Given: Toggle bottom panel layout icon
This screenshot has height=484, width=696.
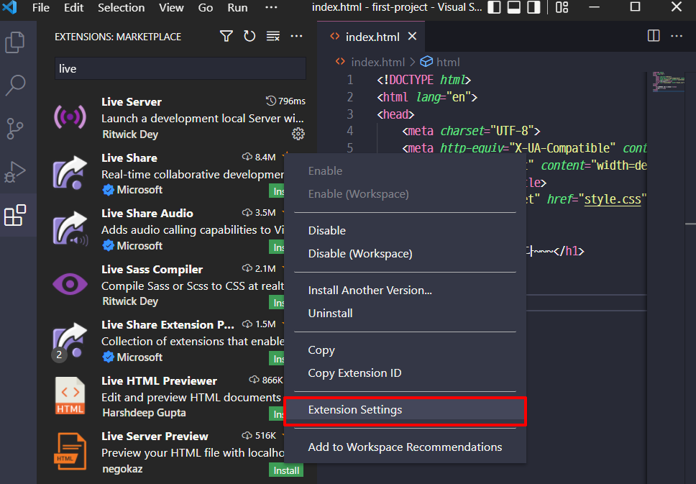Looking at the screenshot, I should coord(514,7).
